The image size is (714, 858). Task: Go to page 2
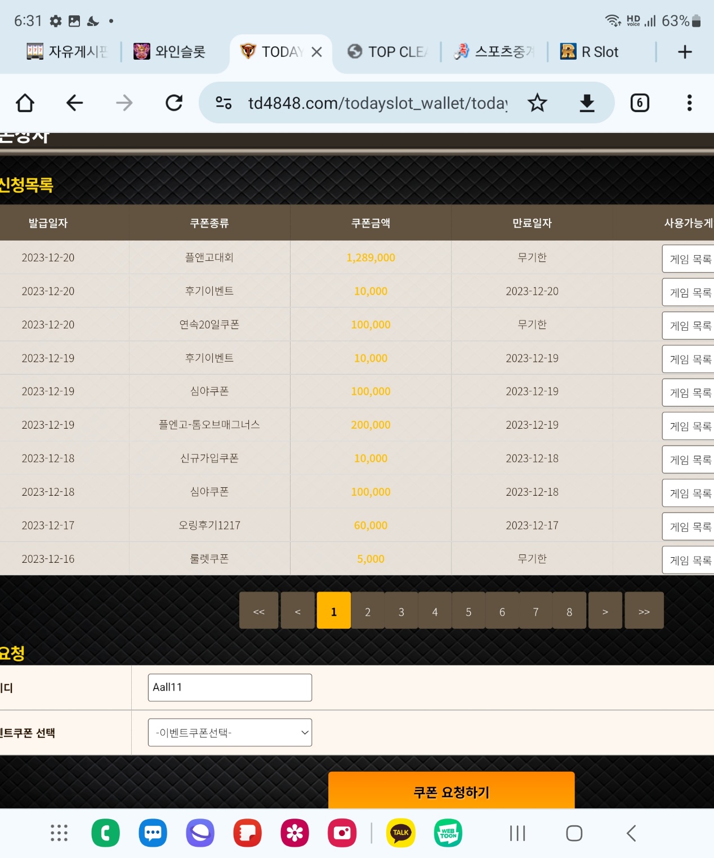pos(368,611)
